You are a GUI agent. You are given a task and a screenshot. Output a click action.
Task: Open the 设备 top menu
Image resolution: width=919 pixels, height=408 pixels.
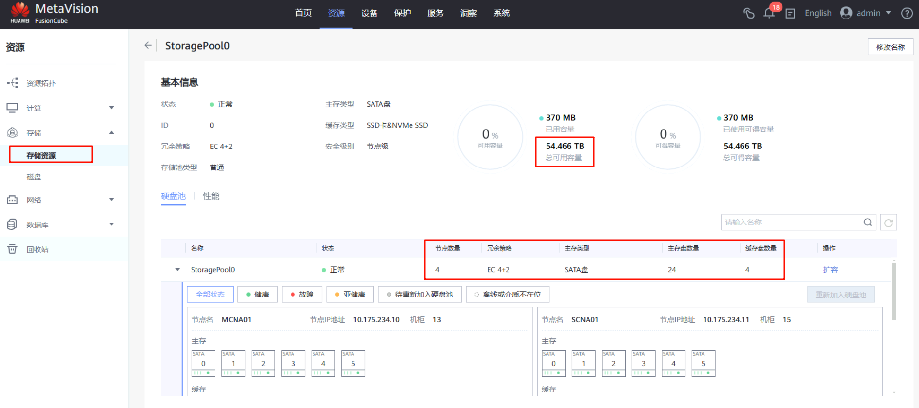(x=369, y=13)
